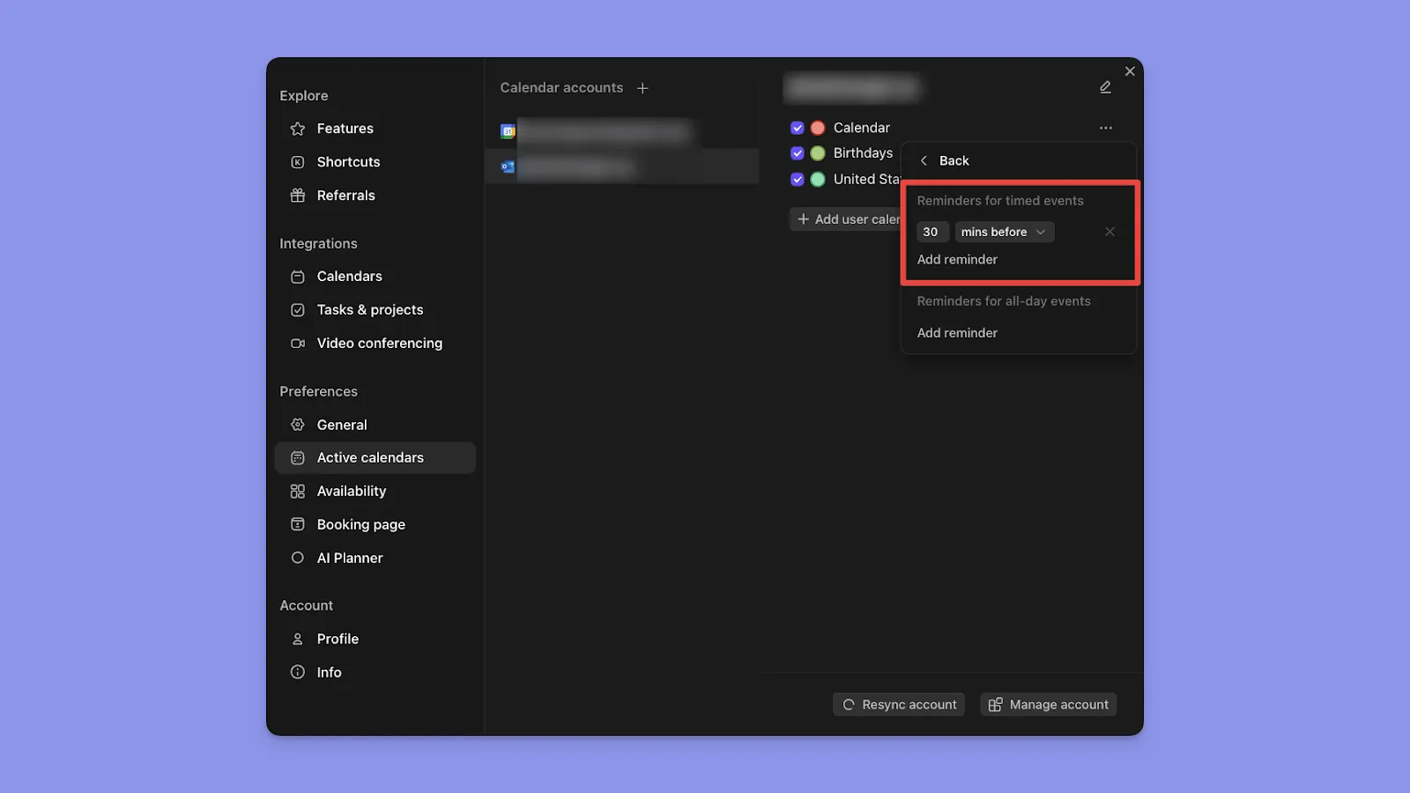Click the Calendars sidebar icon
Viewport: 1410px width, 793px height.
298,277
